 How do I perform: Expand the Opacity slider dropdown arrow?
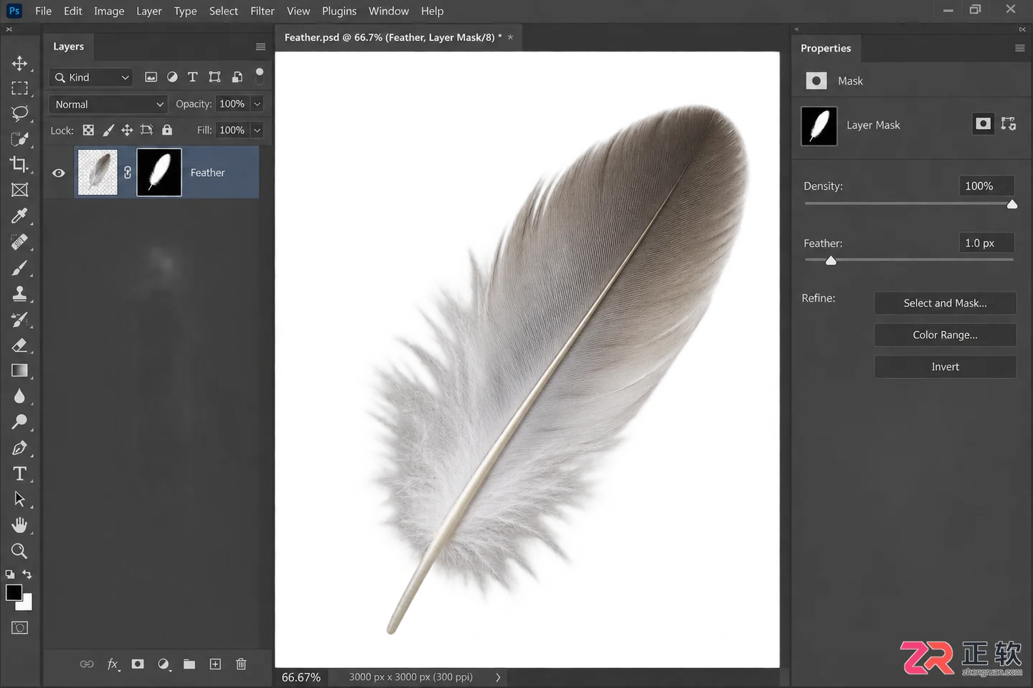click(x=257, y=104)
